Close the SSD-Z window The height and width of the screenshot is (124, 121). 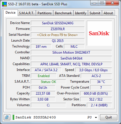[x=112, y=3]
